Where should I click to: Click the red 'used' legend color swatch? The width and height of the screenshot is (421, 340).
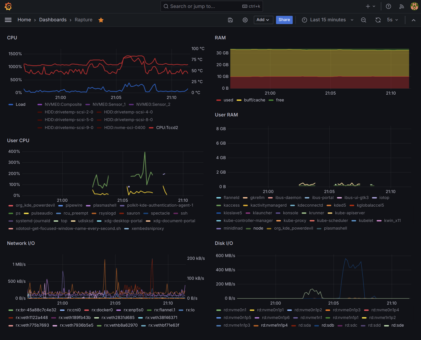point(219,100)
